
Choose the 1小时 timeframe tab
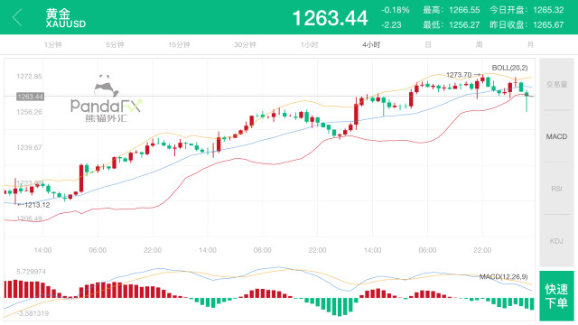tap(309, 45)
